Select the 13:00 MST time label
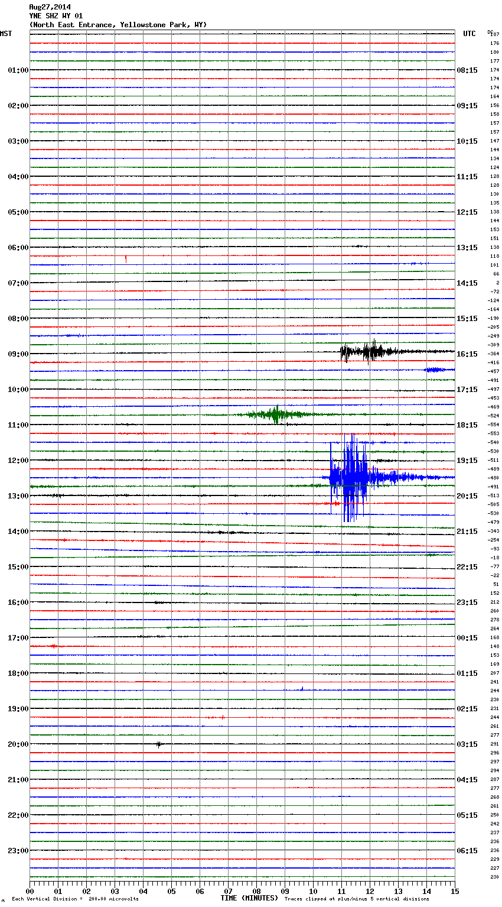Image resolution: width=502 pixels, height=907 pixels. [x=18, y=496]
